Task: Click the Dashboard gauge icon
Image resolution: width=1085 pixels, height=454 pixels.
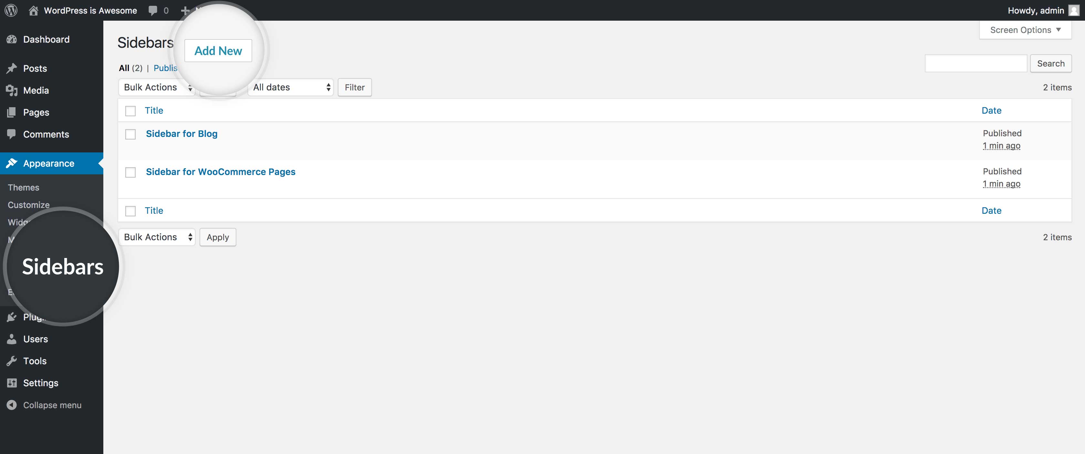Action: tap(12, 39)
